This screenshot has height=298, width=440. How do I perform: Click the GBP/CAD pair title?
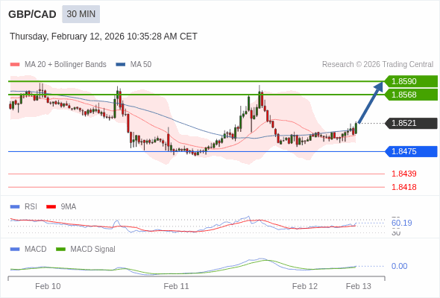[x=32, y=14]
